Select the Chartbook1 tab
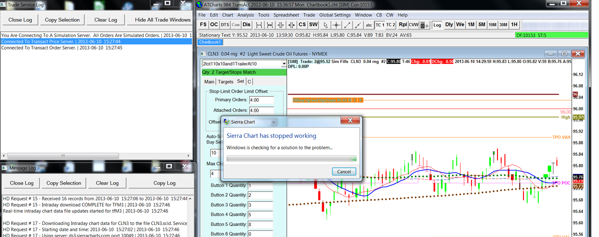This screenshot has height=237, width=599. click(210, 42)
